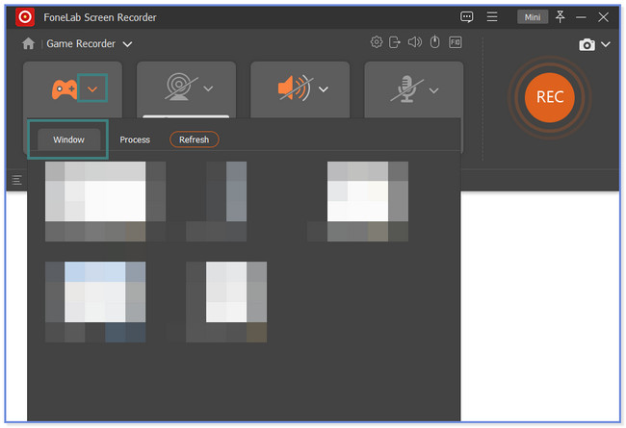Close the FoneLab Screen Recorder window

(603, 17)
